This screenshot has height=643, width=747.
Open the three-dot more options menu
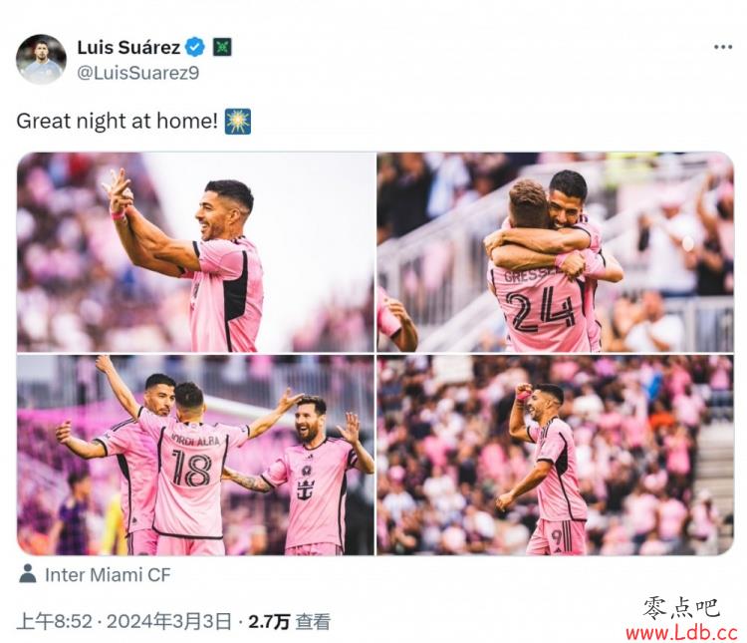point(722,47)
